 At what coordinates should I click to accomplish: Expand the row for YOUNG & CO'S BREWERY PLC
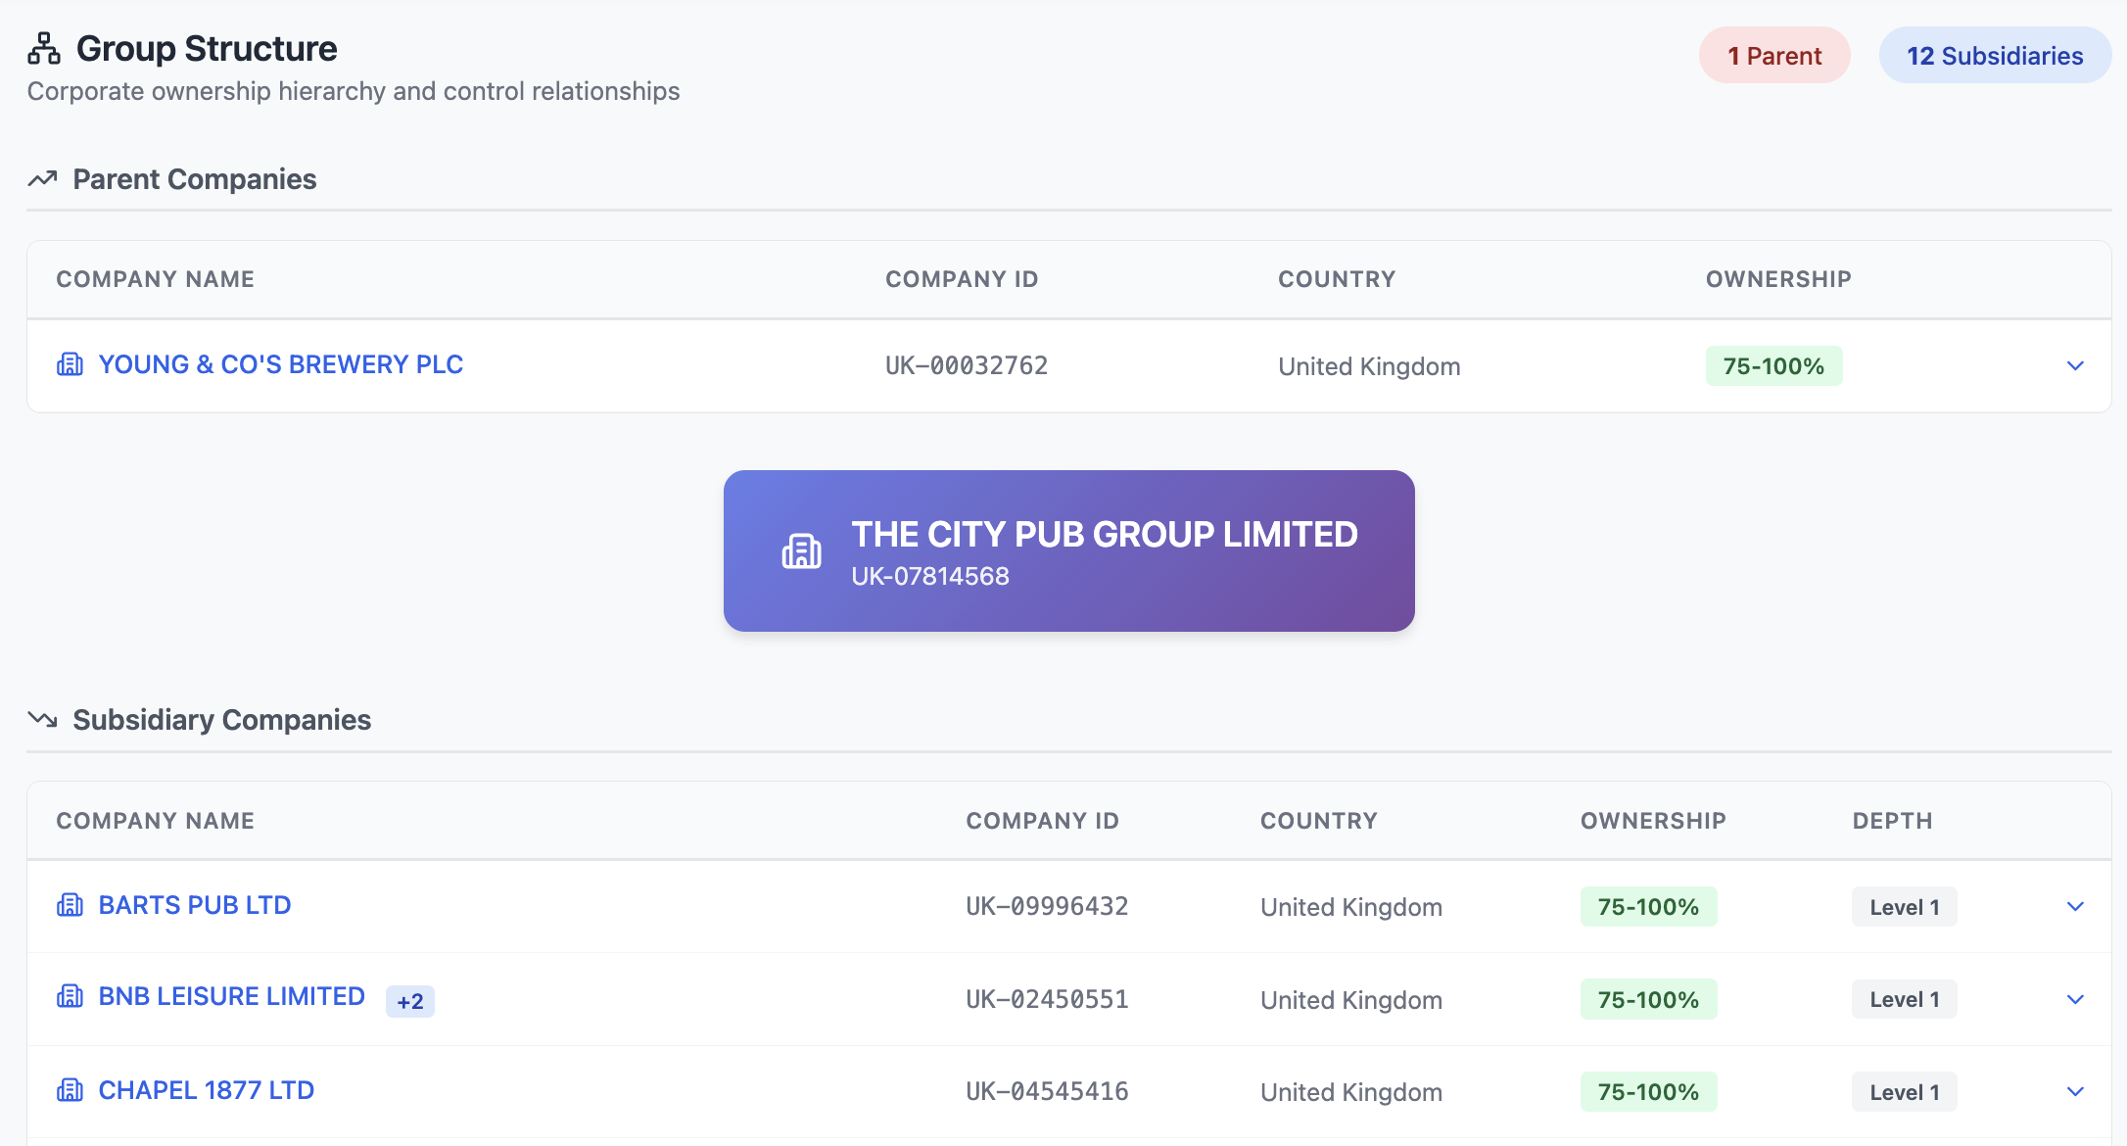(x=2075, y=366)
